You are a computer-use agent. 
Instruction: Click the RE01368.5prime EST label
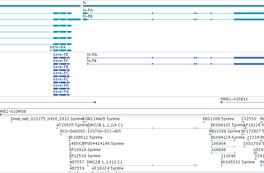coord(218,119)
